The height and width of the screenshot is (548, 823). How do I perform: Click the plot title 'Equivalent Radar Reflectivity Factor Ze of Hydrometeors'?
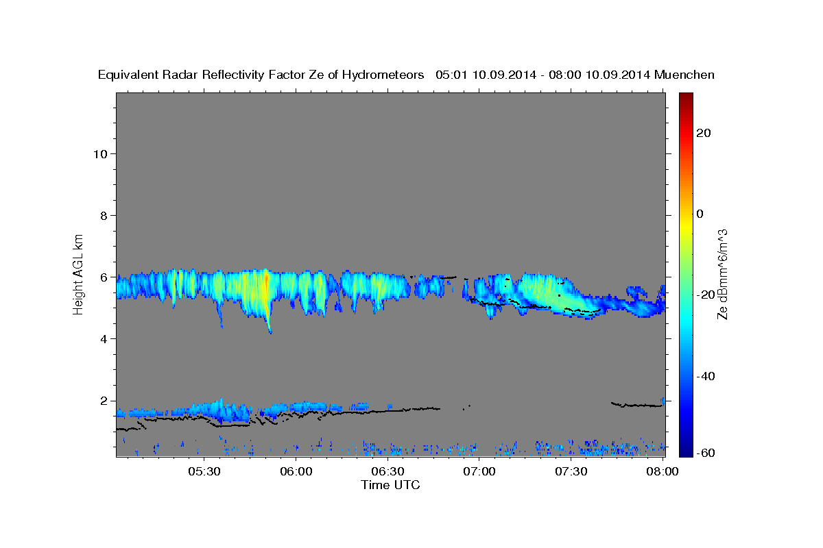[261, 75]
